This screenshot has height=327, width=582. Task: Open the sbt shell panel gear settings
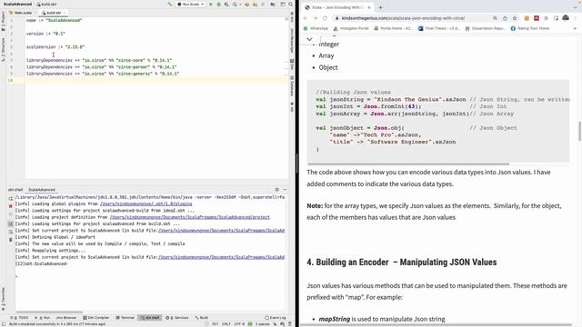(276, 190)
